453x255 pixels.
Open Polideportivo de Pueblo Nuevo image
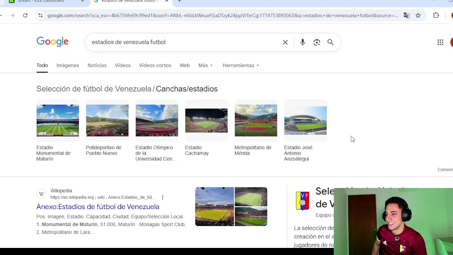pos(107,120)
